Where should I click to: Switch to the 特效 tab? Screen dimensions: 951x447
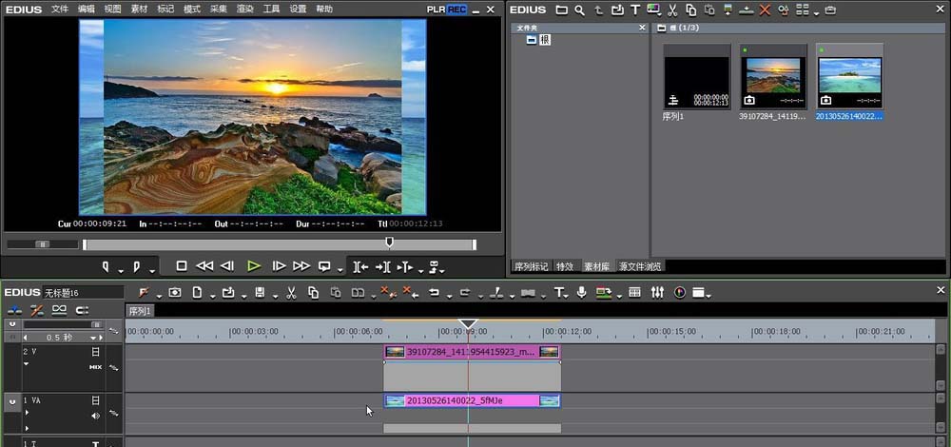pos(565,266)
